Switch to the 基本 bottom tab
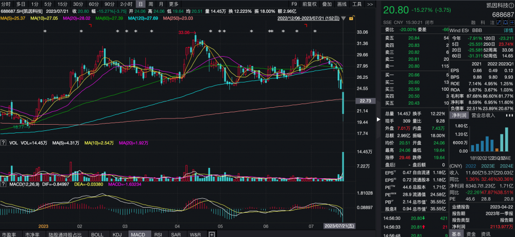Viewport: 515px width, 237px height. pos(456,234)
